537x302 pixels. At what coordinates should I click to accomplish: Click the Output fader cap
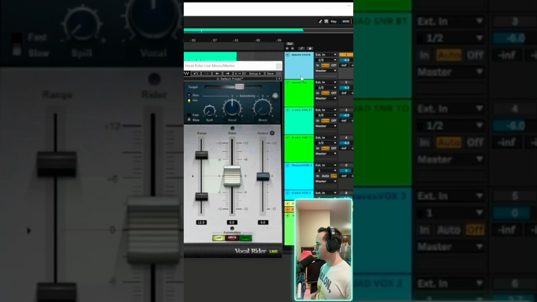pyautogui.click(x=263, y=176)
